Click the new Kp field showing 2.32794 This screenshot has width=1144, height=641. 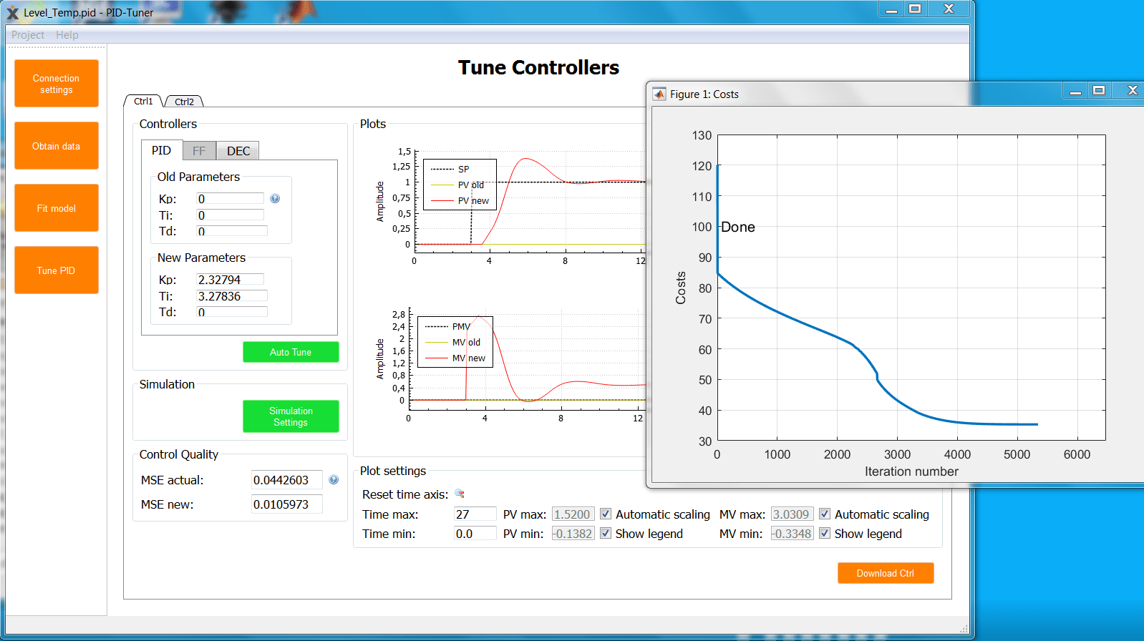pos(231,280)
